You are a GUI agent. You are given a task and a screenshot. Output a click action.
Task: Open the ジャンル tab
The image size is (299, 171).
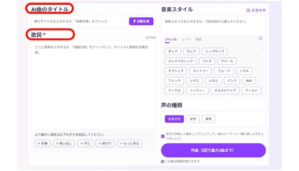click(171, 39)
